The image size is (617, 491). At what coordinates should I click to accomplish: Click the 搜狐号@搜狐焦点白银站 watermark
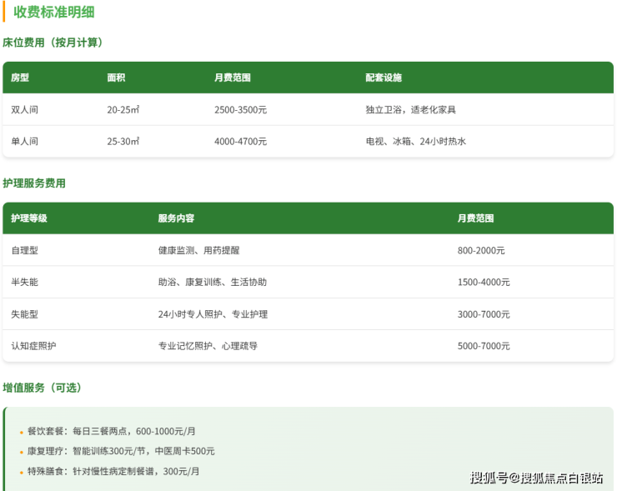[536, 478]
